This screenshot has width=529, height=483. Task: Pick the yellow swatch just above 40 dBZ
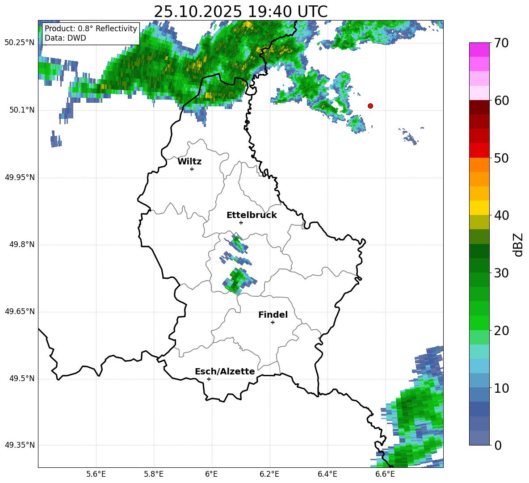(x=479, y=208)
